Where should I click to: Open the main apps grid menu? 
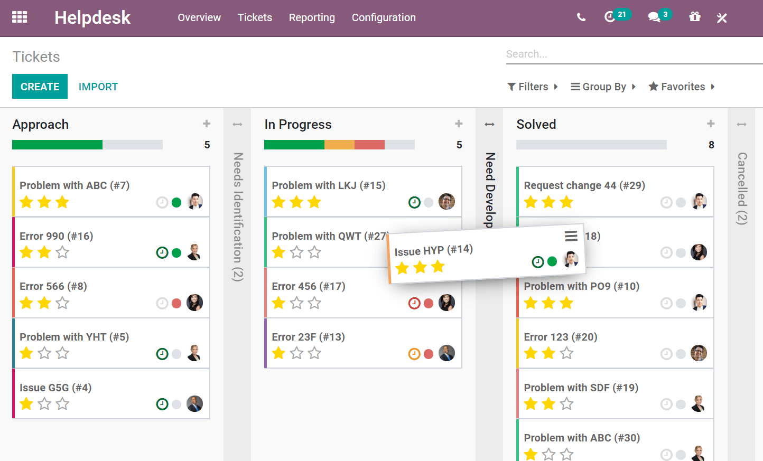tap(20, 17)
